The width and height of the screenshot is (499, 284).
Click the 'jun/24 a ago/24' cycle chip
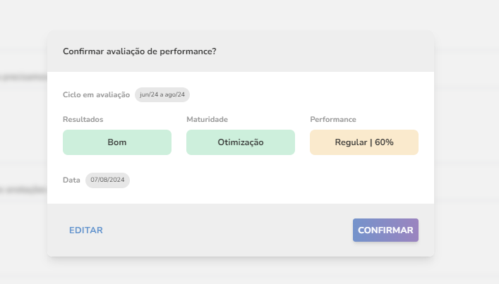[162, 94]
